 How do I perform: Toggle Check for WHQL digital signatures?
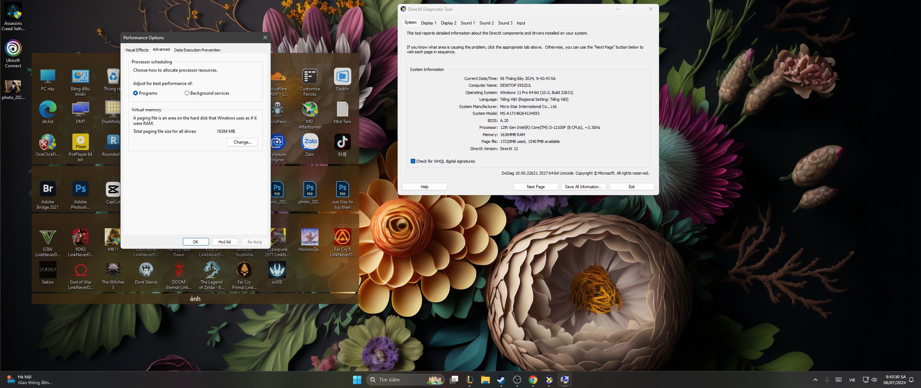click(413, 161)
